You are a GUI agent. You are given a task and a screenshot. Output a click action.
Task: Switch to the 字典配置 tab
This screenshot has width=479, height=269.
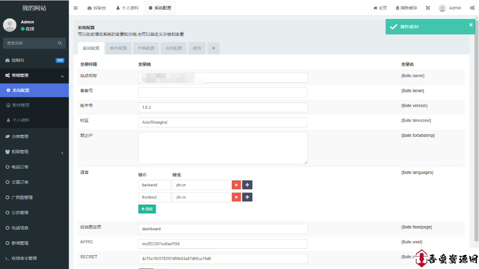click(146, 48)
